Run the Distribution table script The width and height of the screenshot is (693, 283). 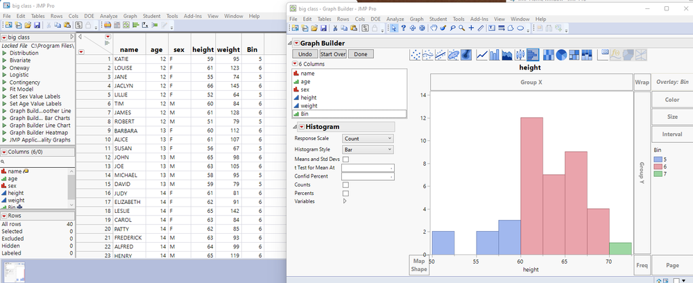[24, 53]
